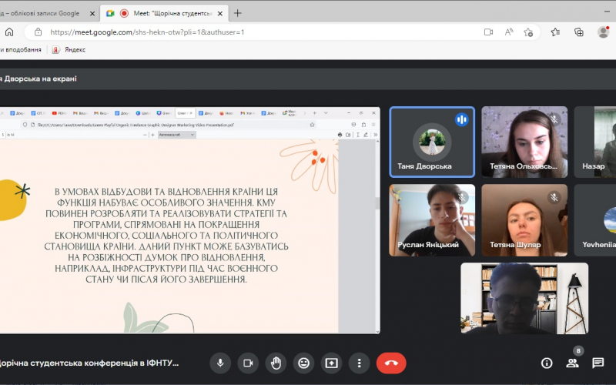Viewport: 616px width, 385px height.
Task: Raise hand in the meeting
Action: pos(276,363)
